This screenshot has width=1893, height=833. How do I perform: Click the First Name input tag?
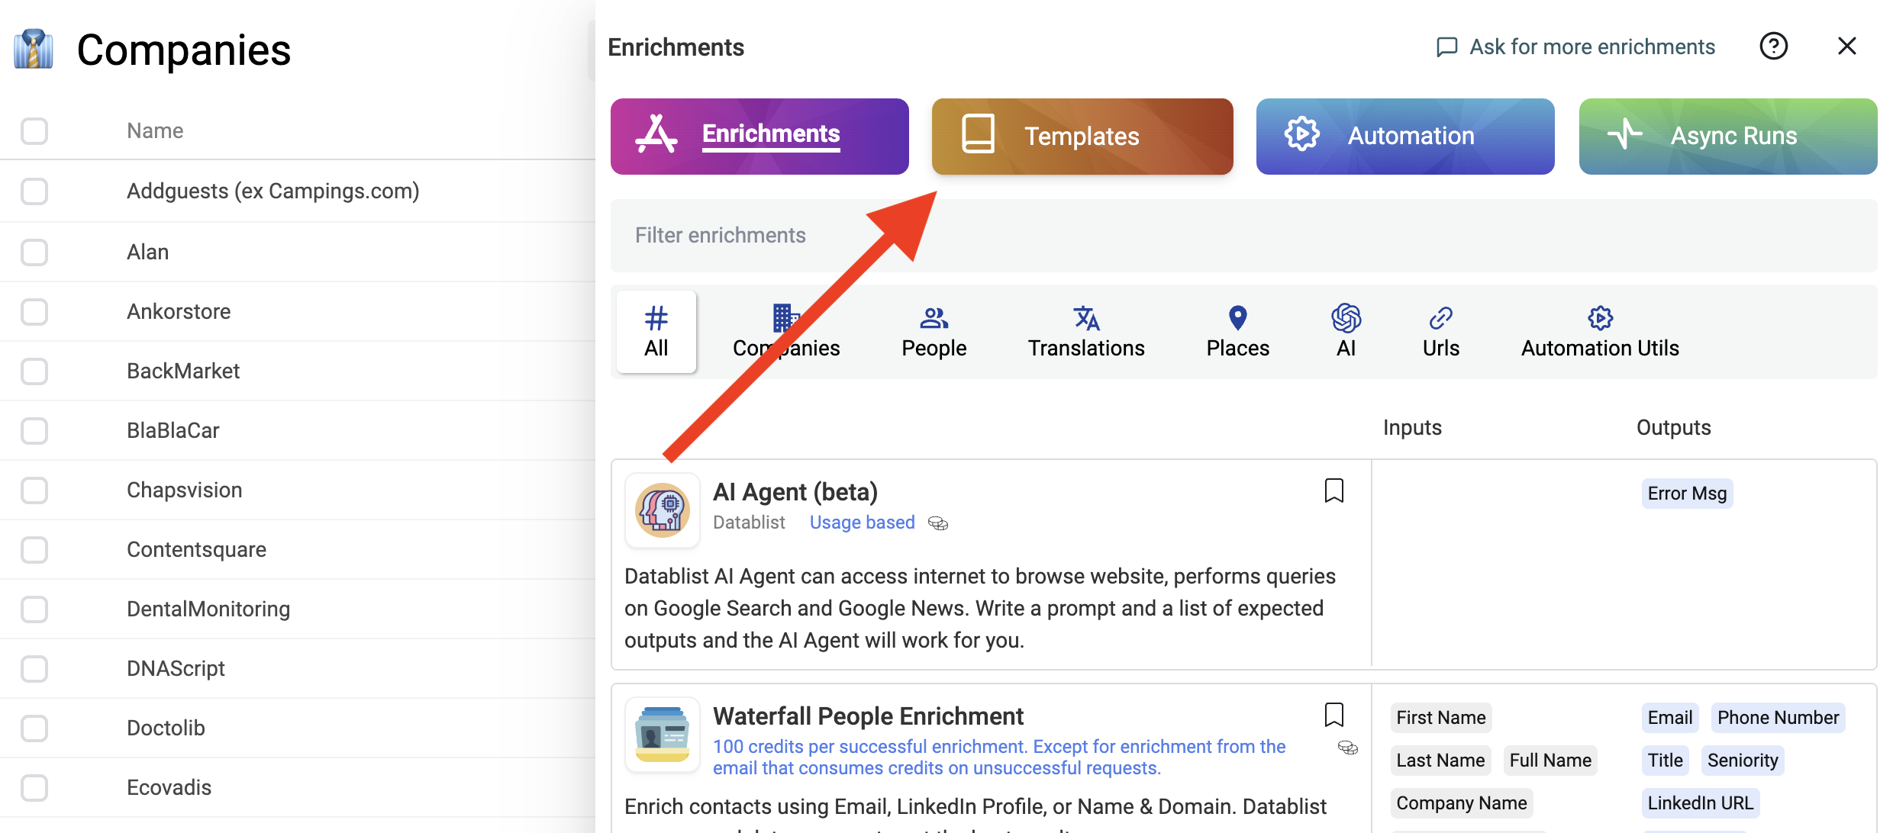1441,718
